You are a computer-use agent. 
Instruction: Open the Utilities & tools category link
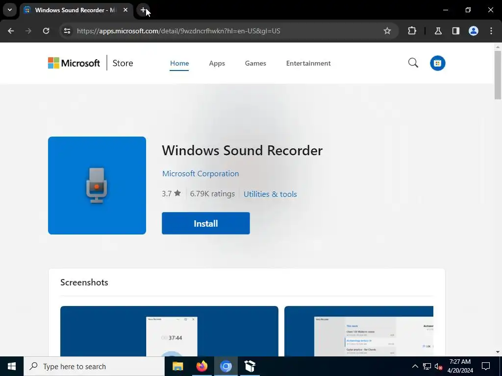click(270, 194)
